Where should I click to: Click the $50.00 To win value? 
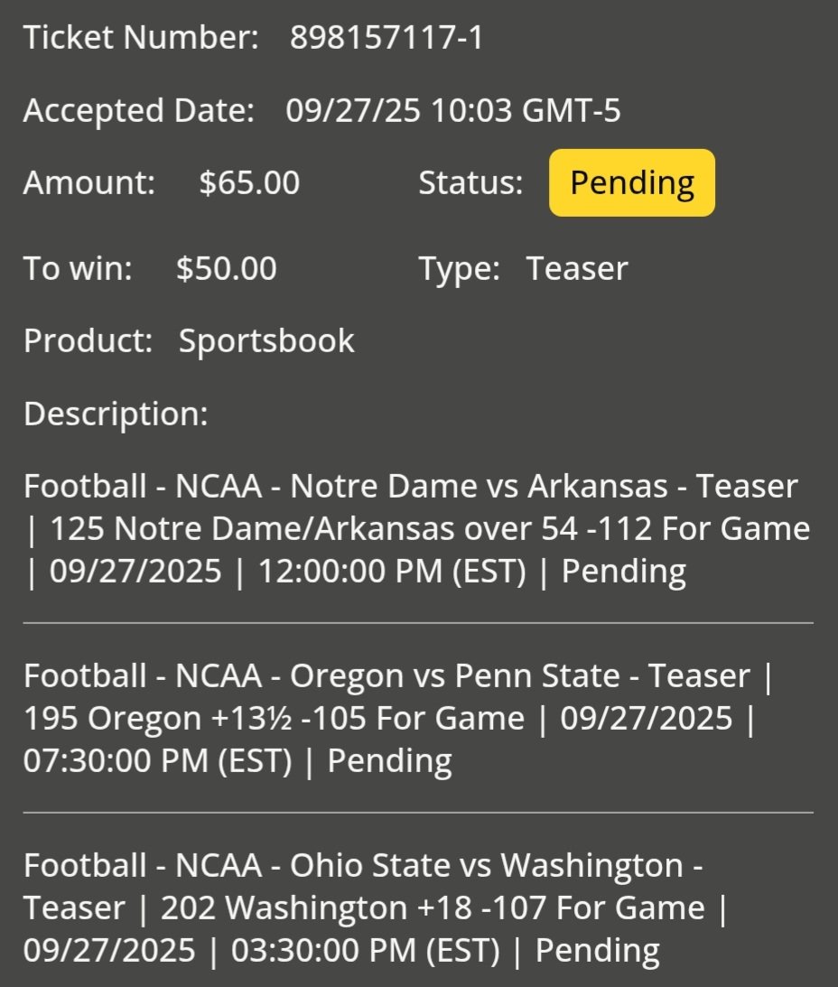(226, 268)
